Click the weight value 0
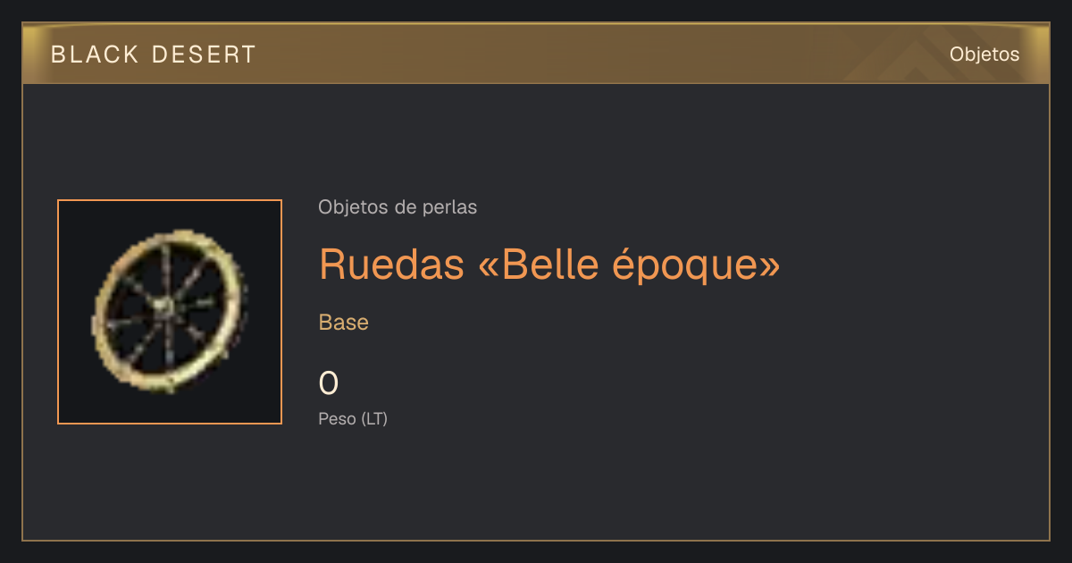1072x563 pixels. pos(329,383)
